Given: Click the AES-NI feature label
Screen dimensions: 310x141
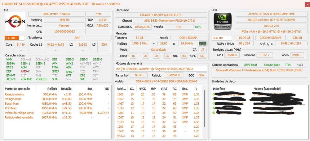Looking at the screenshot, I should pyautogui.click(x=11, y=79).
